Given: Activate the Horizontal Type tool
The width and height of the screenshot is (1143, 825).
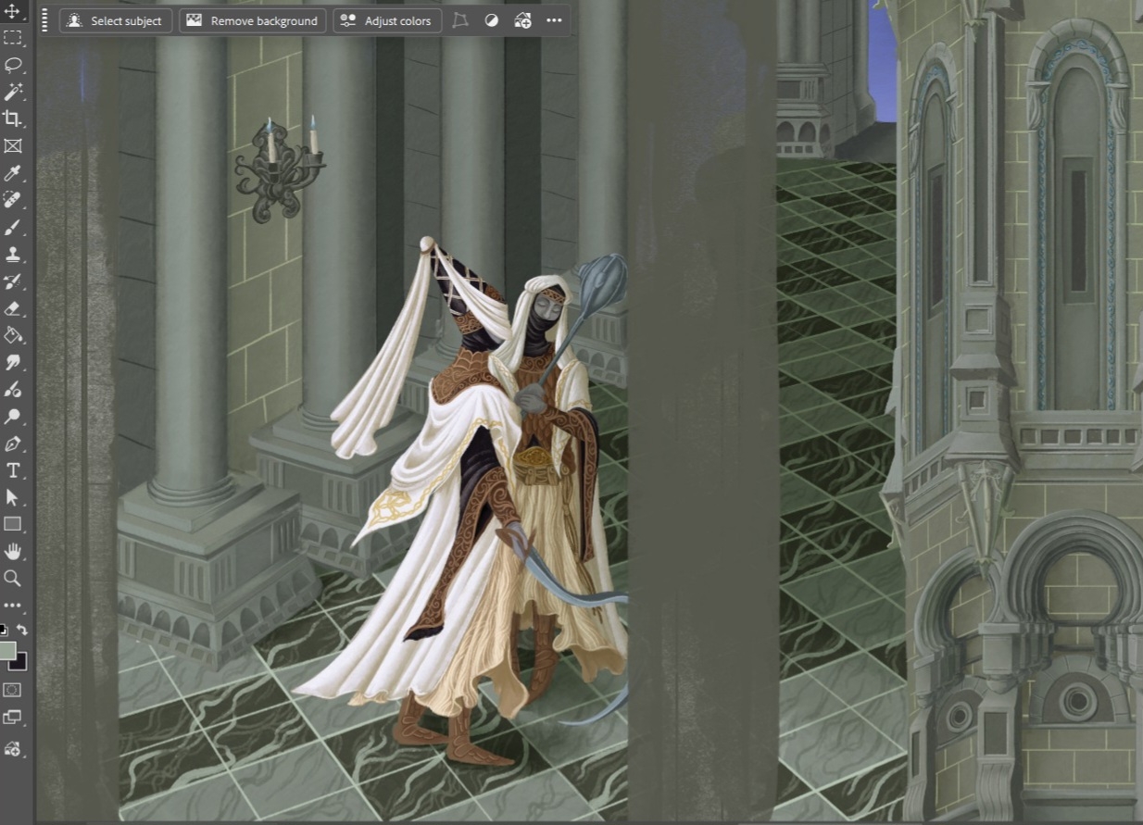Looking at the screenshot, I should [13, 470].
